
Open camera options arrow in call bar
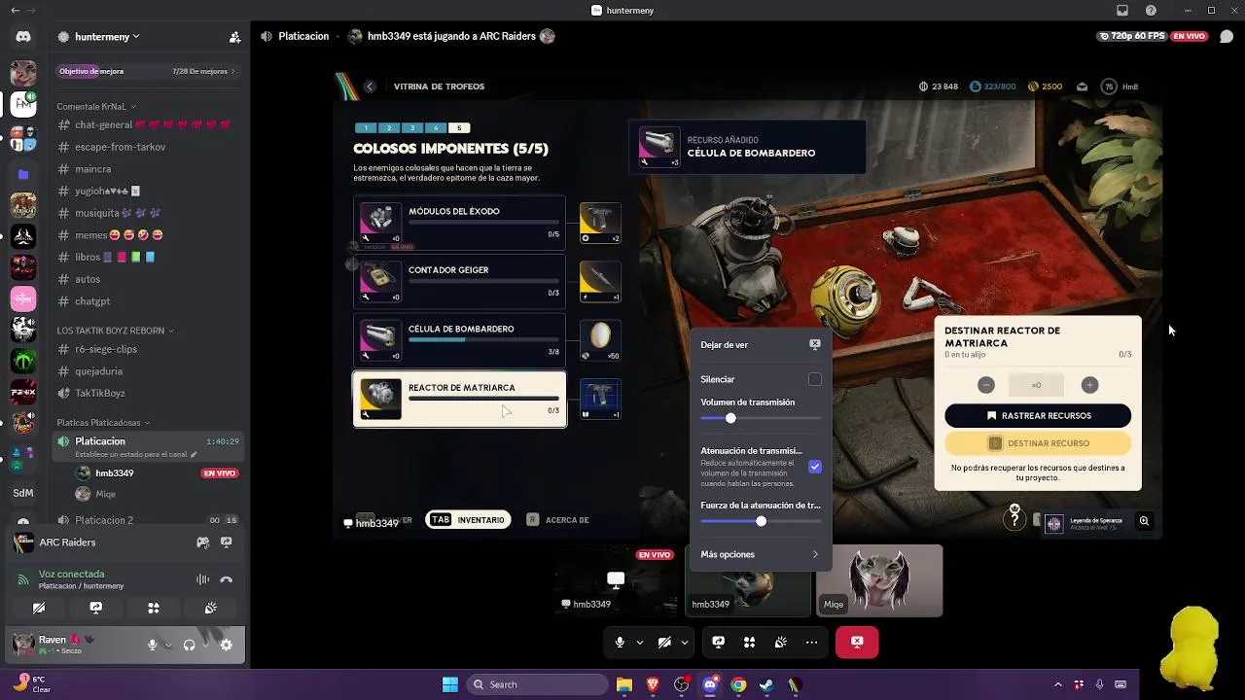point(685,642)
